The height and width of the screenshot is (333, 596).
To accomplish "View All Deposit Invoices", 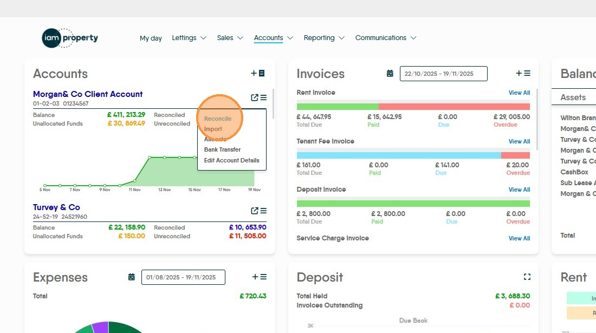I will point(519,190).
